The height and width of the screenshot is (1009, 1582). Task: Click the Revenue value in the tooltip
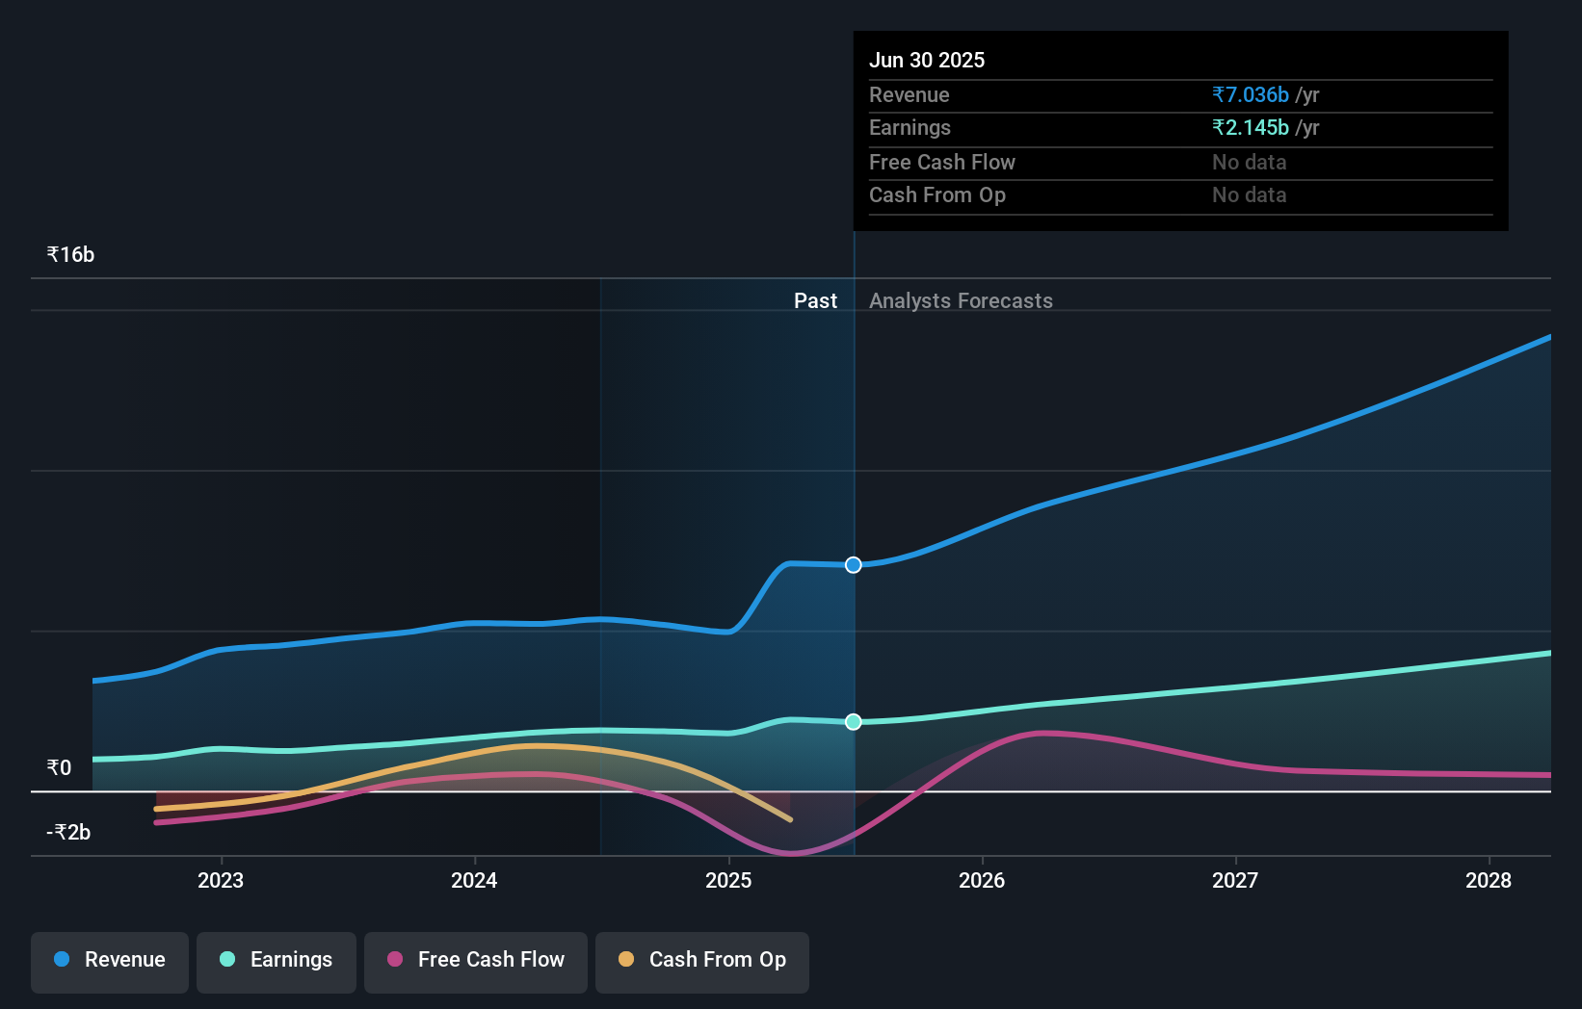[x=1250, y=94]
